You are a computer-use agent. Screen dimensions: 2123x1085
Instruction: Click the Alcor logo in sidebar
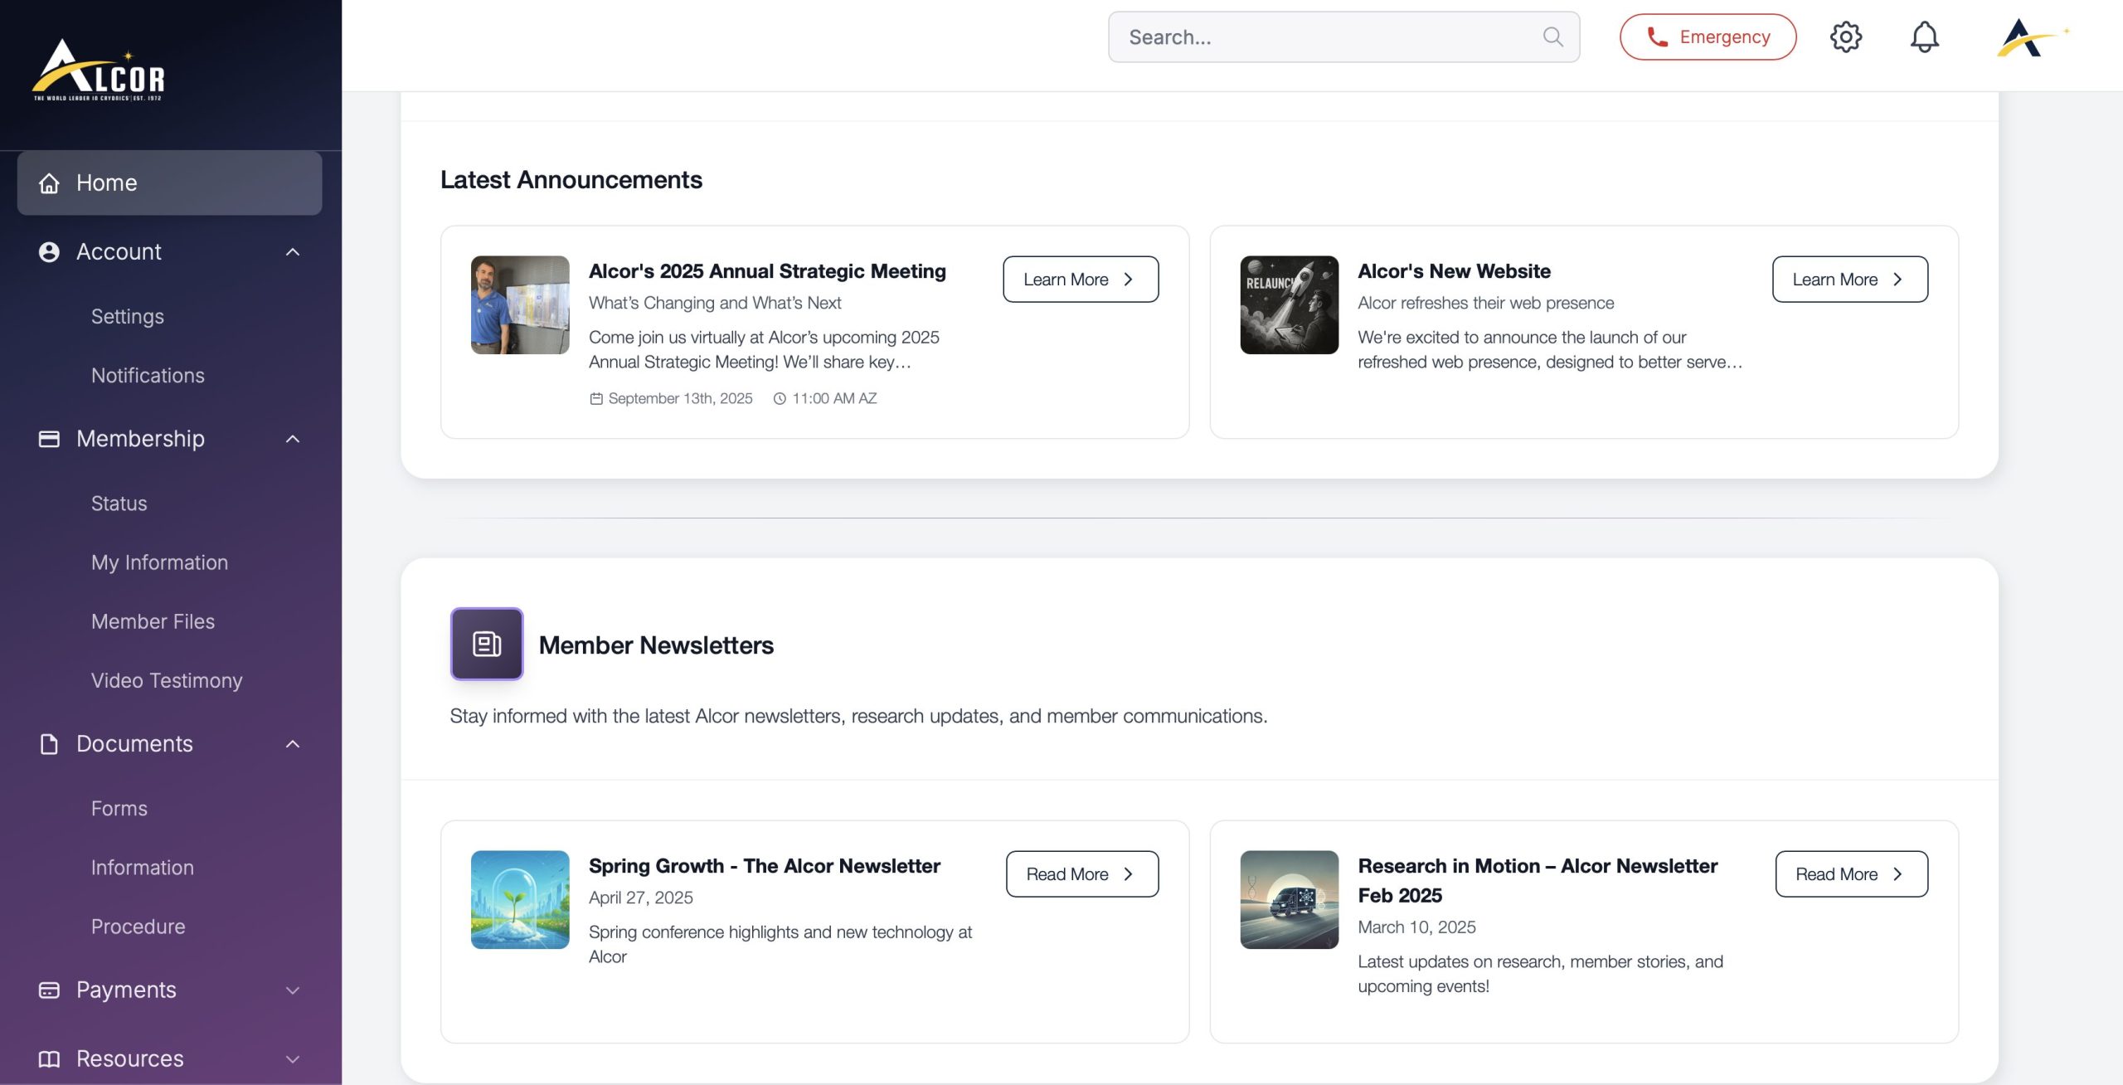pyautogui.click(x=99, y=71)
